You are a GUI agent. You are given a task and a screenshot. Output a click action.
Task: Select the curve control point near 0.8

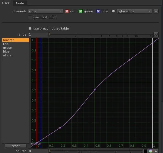coord(129,60)
